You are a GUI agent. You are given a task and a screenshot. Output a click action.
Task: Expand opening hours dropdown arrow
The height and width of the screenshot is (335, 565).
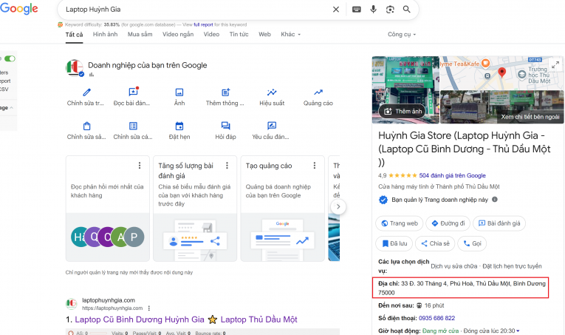[518, 331]
